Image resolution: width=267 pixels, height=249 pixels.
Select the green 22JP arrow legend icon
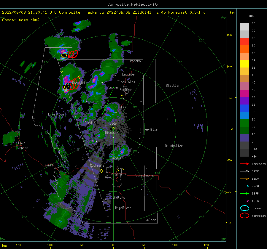tap(244, 193)
